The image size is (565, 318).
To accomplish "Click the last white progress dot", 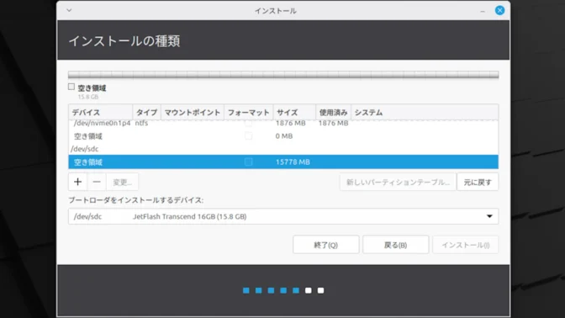I will pos(320,290).
